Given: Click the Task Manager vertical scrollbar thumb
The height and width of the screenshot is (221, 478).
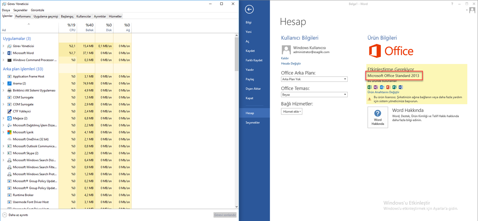Looking at the screenshot, I should tap(237, 54).
